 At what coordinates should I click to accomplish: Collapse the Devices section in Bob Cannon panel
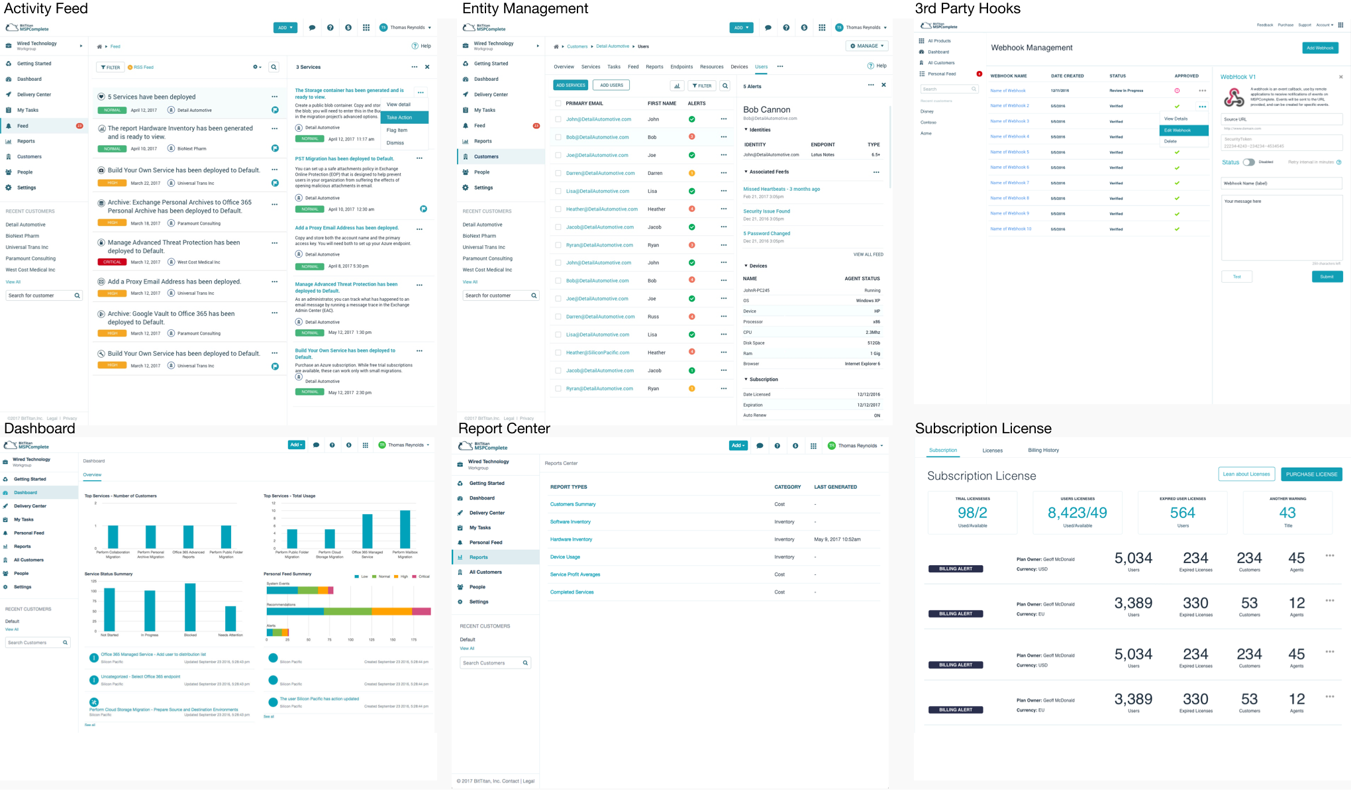[x=746, y=266]
